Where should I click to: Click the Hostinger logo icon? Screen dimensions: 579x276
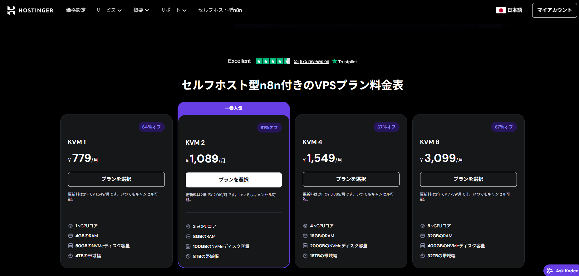11,10
